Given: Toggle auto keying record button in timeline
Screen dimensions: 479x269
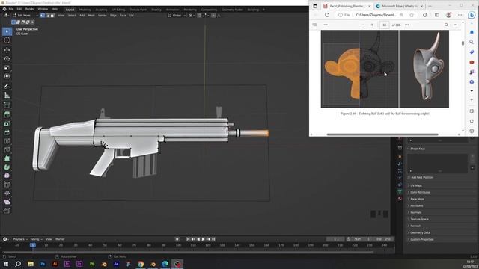Looking at the screenshot, I should pyautogui.click(x=177, y=239).
